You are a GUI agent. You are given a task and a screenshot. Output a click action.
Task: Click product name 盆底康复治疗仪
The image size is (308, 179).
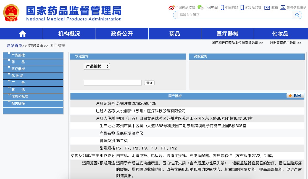click(130, 133)
